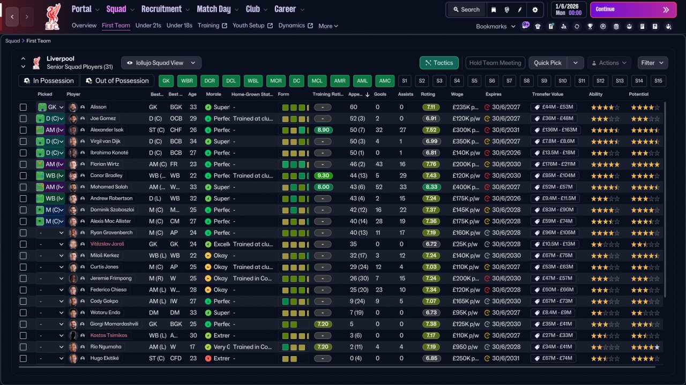The image size is (686, 385).
Task: Open Alisson's GK picked position dropdown
Action: tap(50, 107)
